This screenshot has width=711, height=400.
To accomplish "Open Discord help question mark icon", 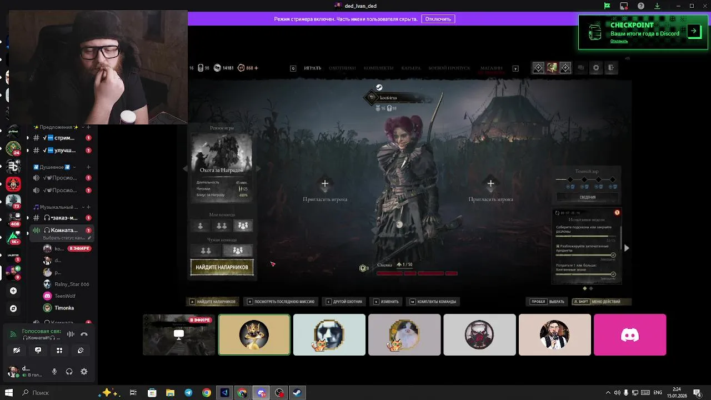I will click(x=641, y=6).
